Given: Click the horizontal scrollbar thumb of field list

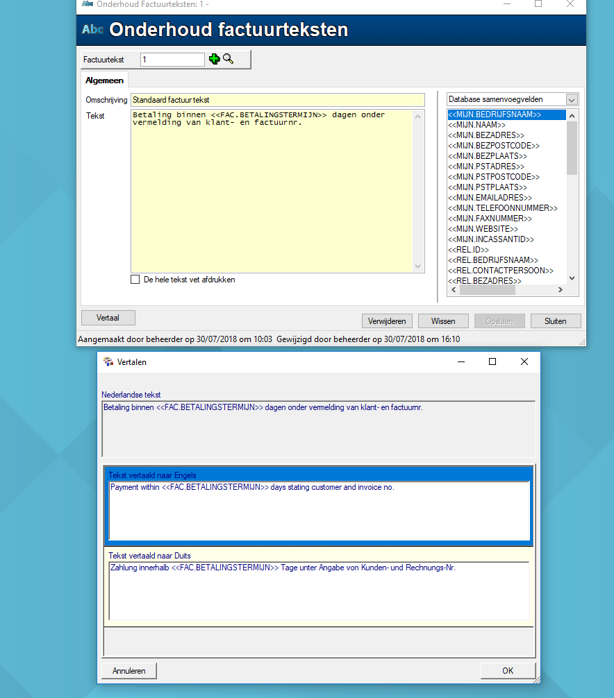Looking at the screenshot, I should (488, 290).
